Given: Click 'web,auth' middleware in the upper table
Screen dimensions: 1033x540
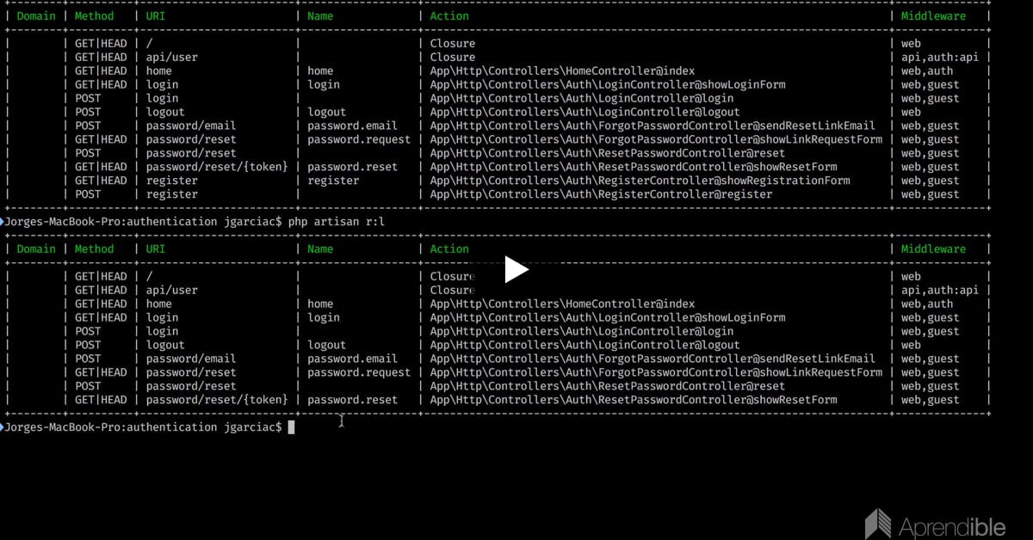Looking at the screenshot, I should pyautogui.click(x=927, y=71).
